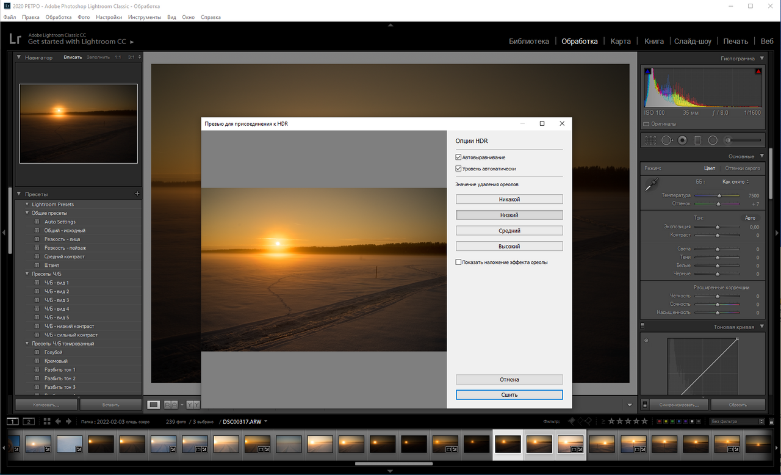
Task: Select the Graduated Filter tool icon
Action: point(697,140)
